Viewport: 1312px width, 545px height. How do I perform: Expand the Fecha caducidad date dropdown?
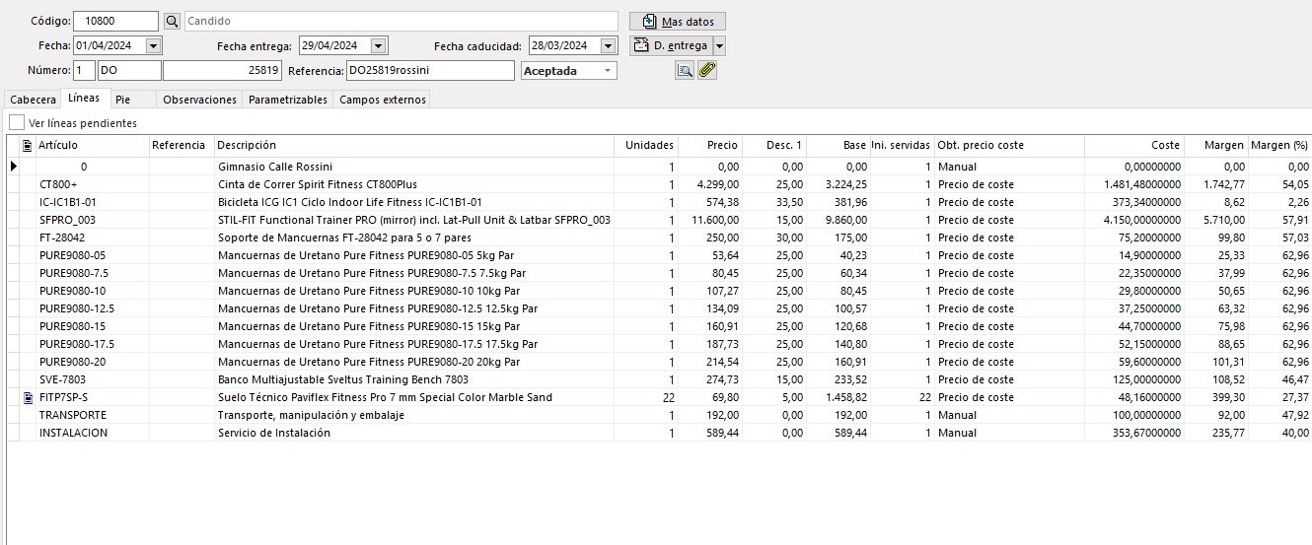[609, 45]
